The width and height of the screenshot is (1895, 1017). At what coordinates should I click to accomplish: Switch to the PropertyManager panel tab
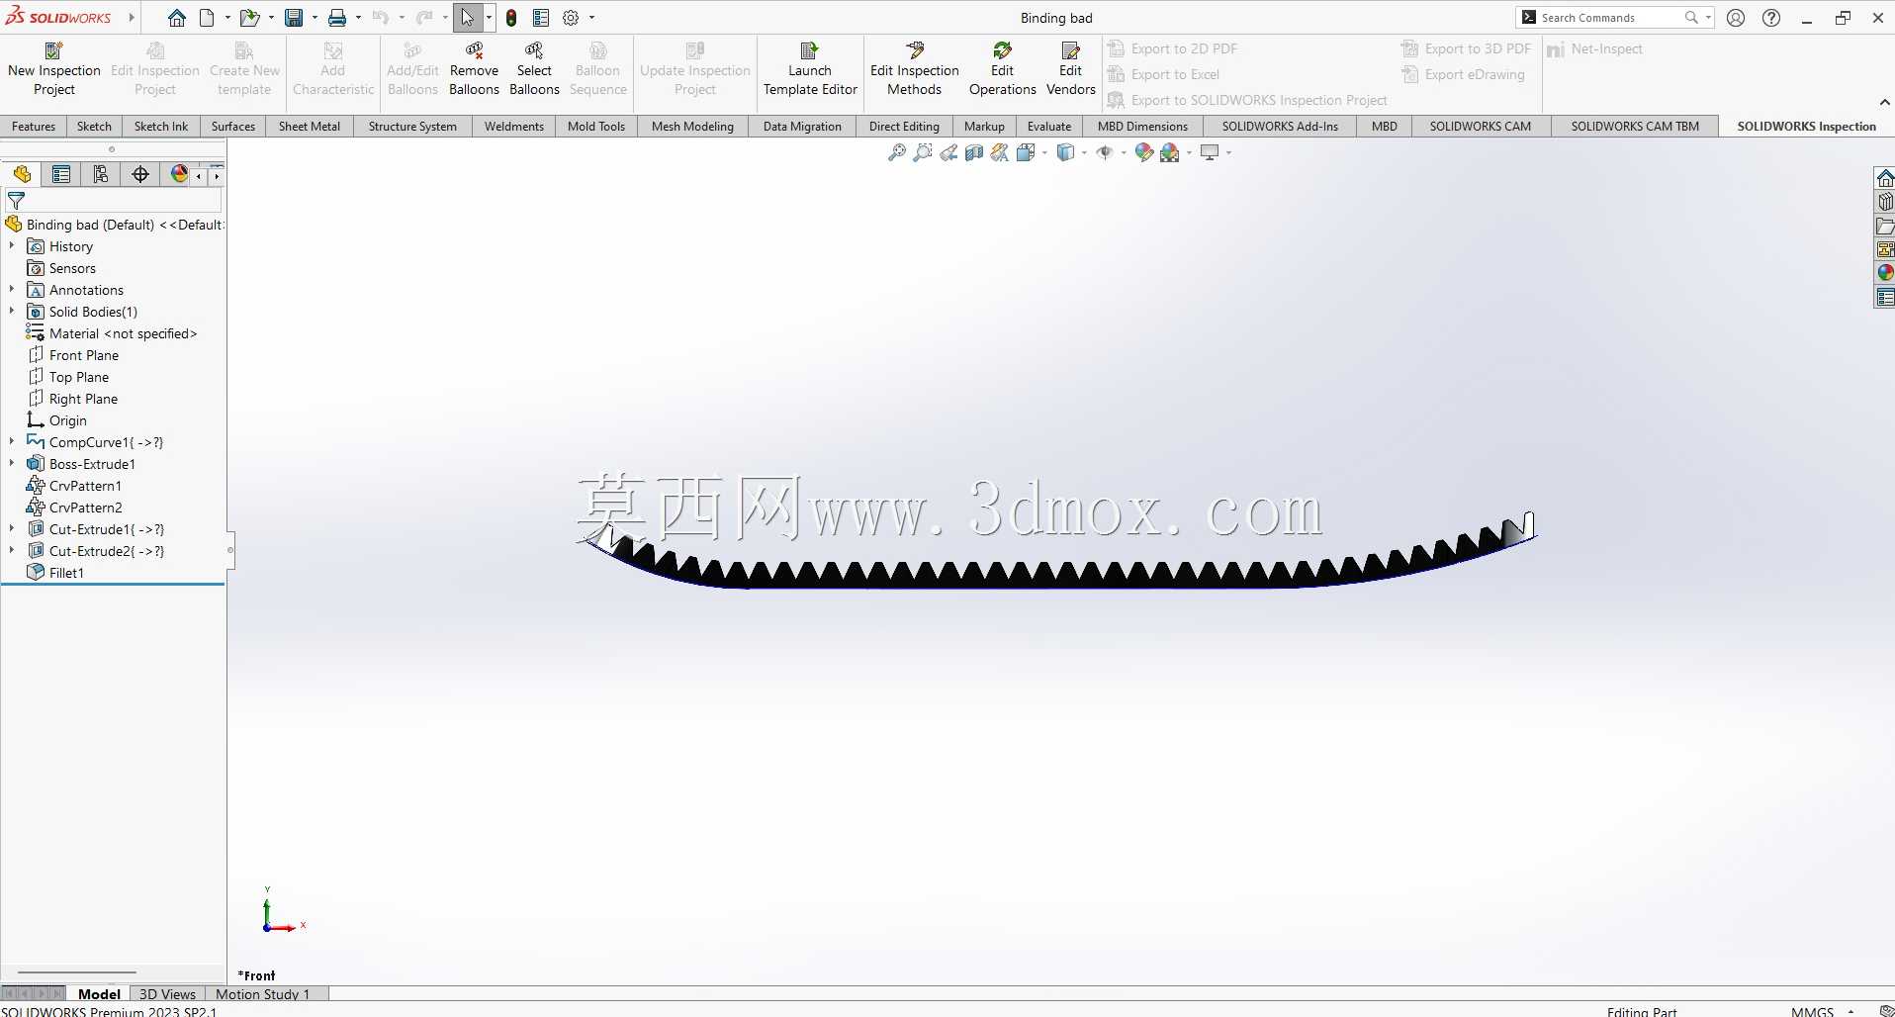click(61, 175)
